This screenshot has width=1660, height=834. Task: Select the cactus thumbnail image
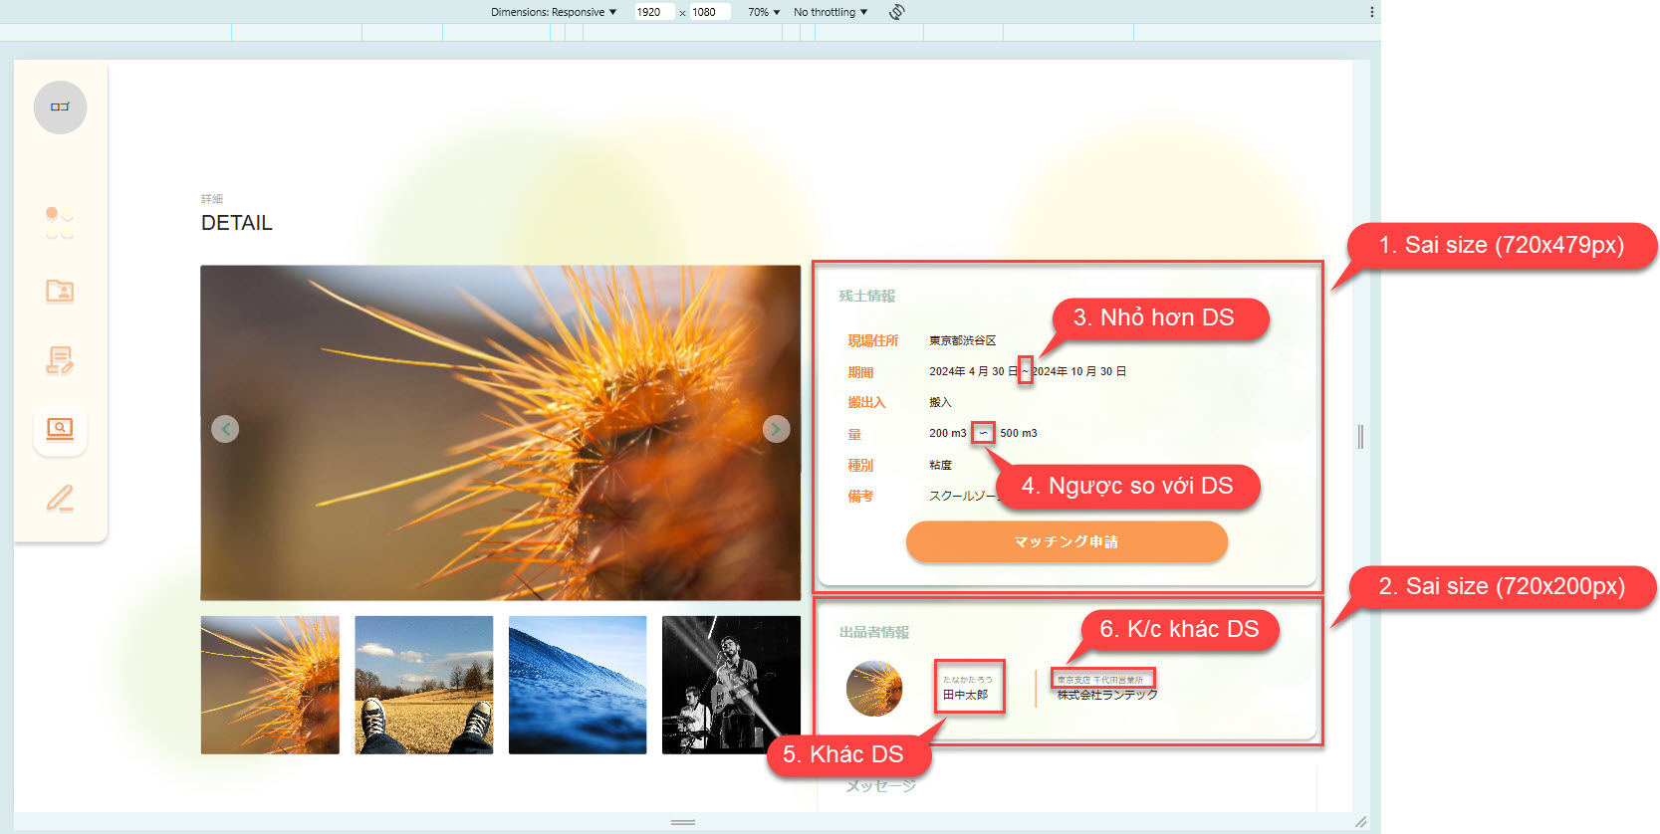tap(270, 685)
